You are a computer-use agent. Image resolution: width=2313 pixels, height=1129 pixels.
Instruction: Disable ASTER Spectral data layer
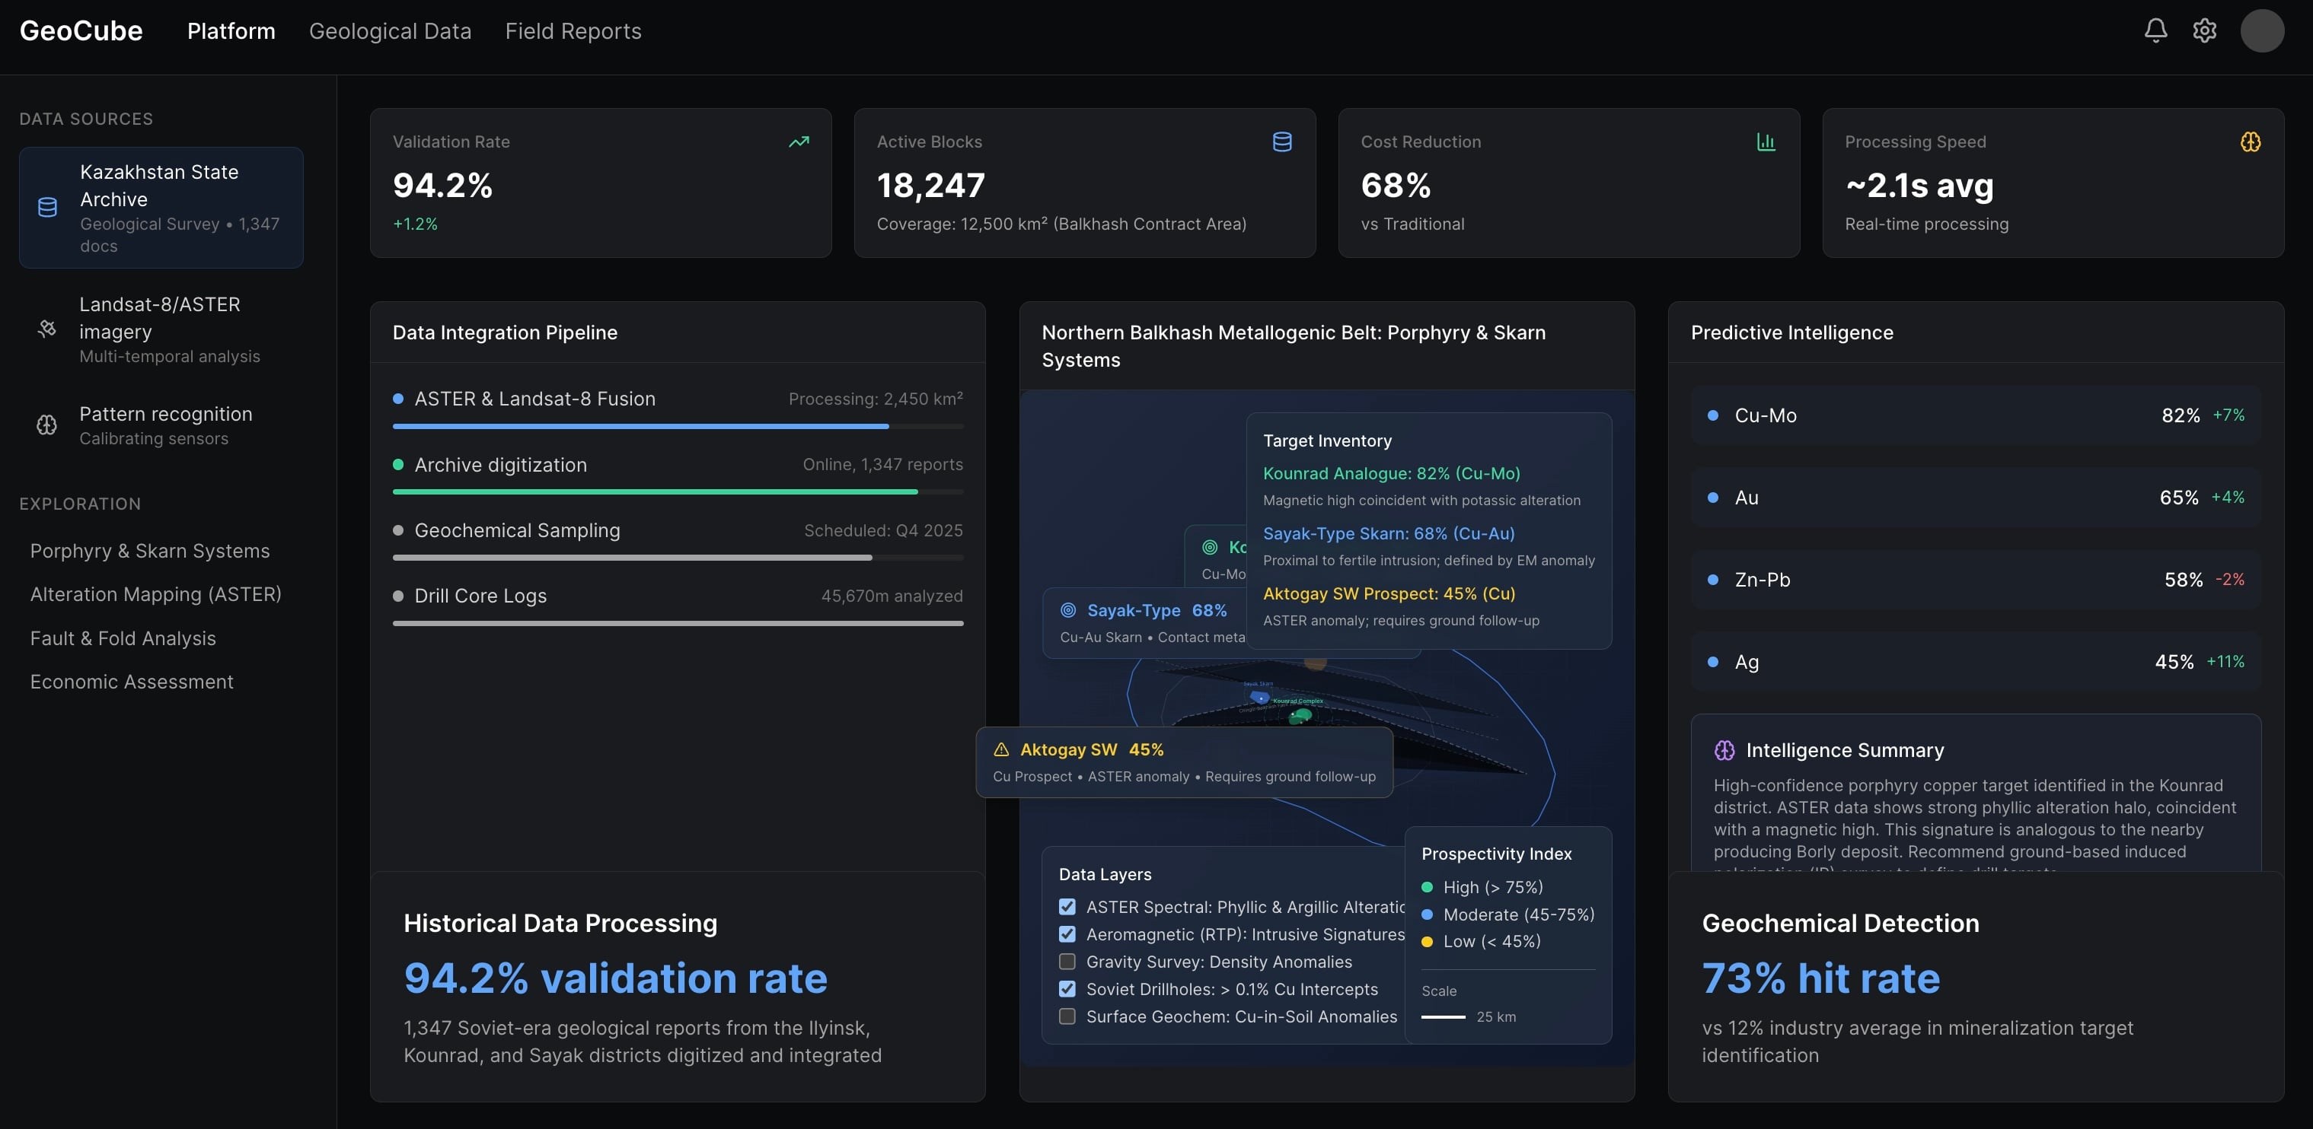[x=1067, y=906]
